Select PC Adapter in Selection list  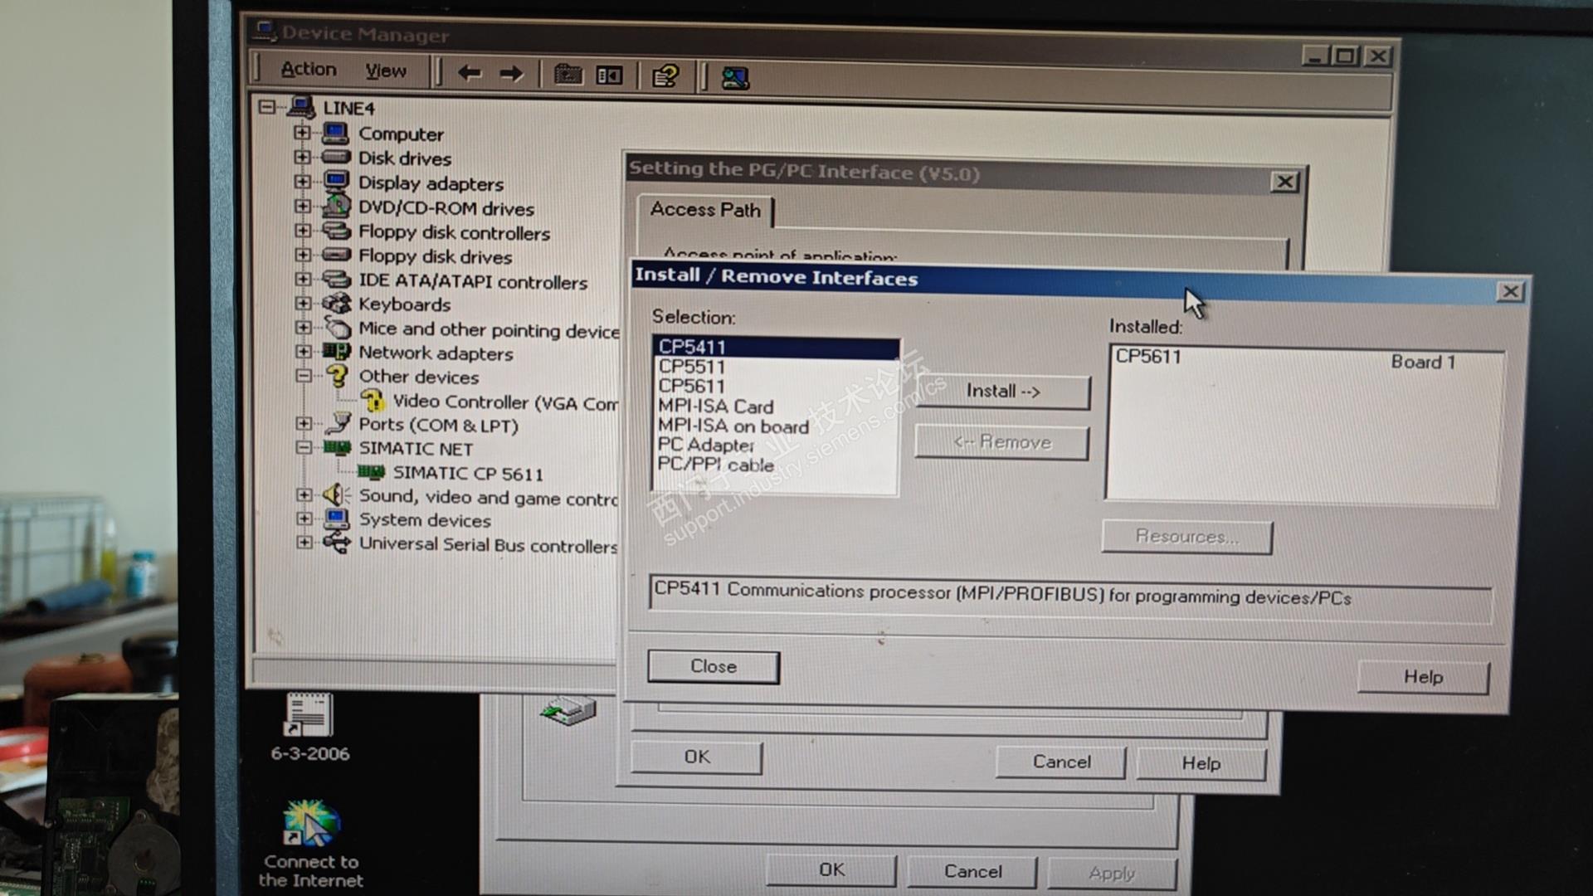pos(705,446)
